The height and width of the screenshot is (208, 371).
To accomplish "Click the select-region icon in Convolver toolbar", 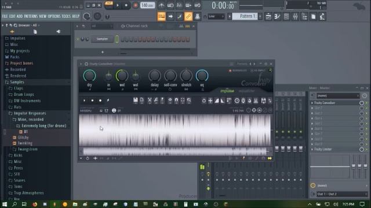I will pos(183,101).
